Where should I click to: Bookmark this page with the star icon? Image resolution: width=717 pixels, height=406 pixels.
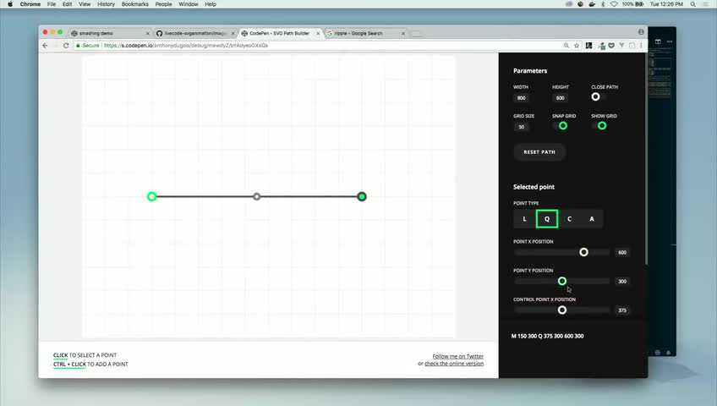point(577,46)
